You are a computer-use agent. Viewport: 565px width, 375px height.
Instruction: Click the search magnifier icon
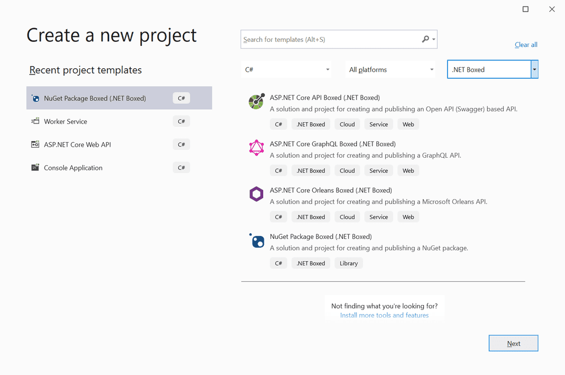pyautogui.click(x=425, y=39)
